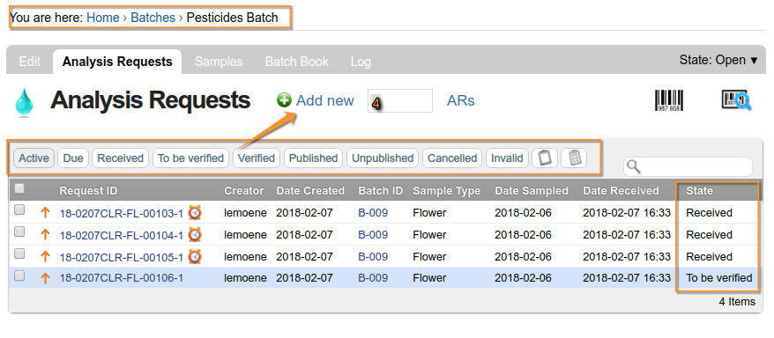Screen dimensions: 774x338
Task: Click the State column header
Action: click(x=699, y=191)
